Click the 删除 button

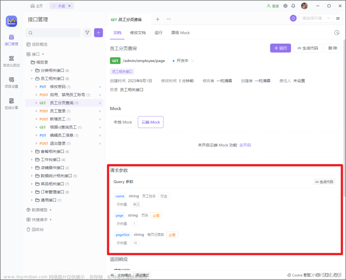tap(333, 48)
